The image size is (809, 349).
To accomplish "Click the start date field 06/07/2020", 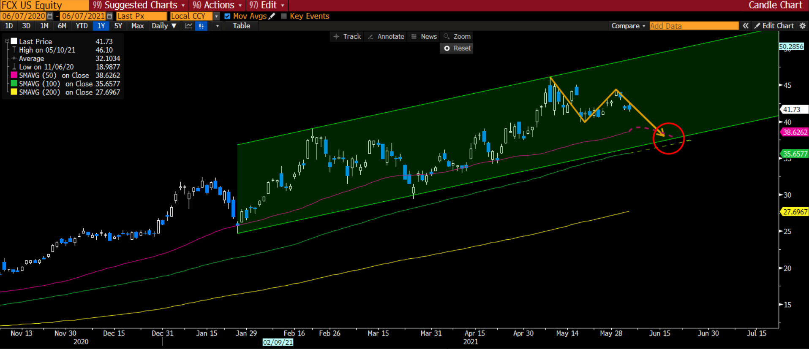I will 24,16.
